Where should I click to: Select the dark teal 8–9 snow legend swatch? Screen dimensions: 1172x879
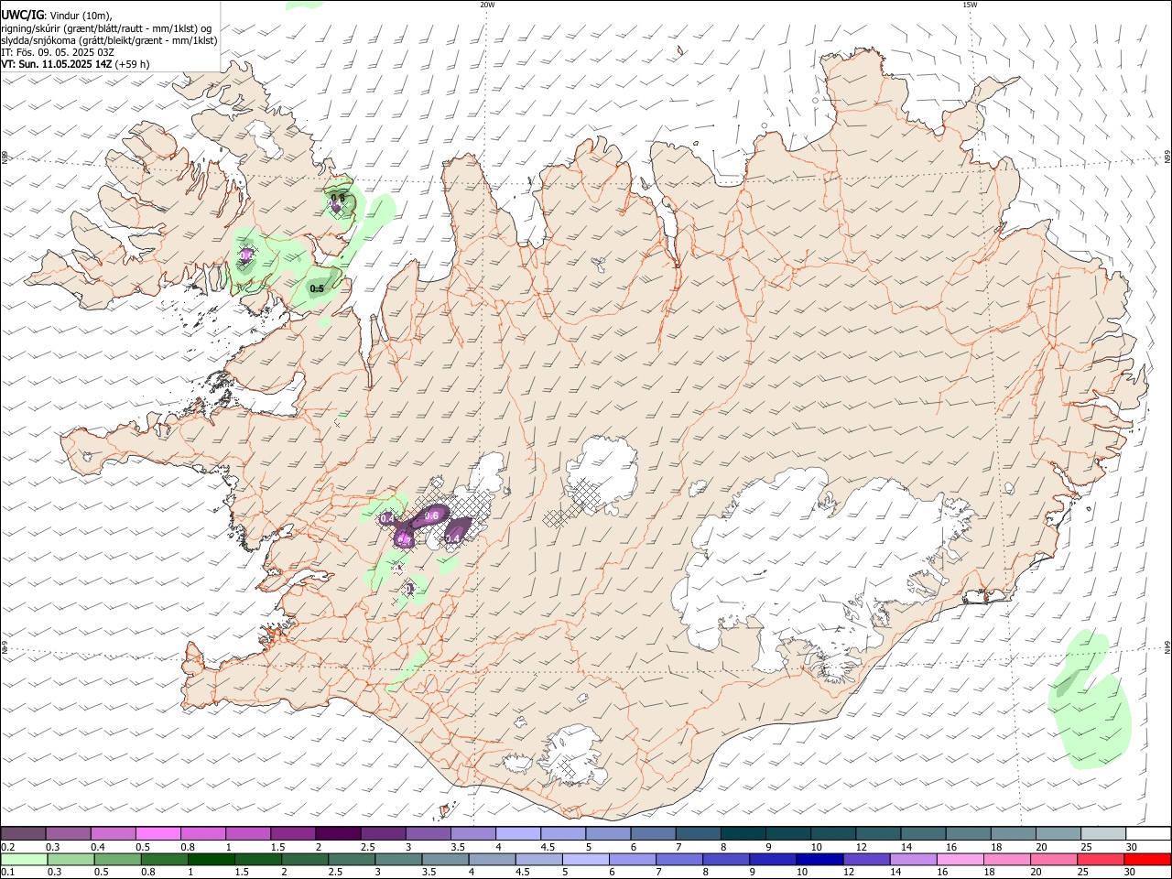[743, 834]
